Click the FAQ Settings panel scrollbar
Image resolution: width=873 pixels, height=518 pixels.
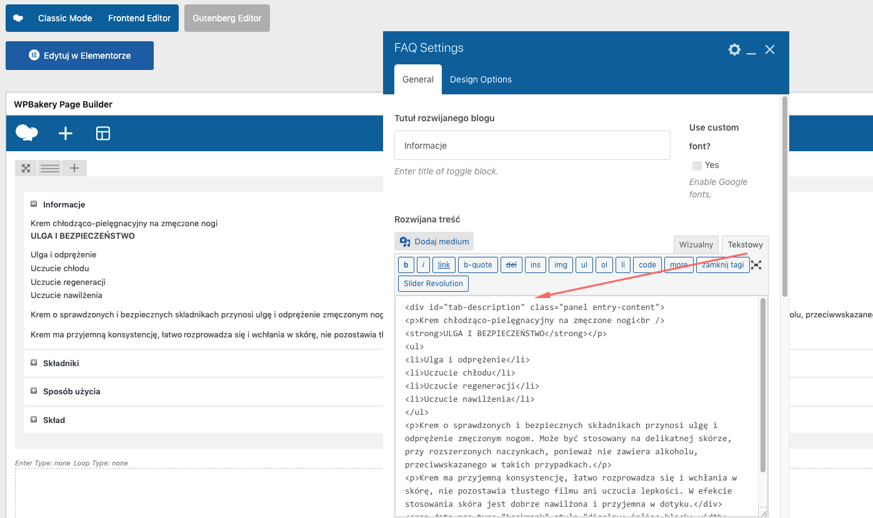785,196
